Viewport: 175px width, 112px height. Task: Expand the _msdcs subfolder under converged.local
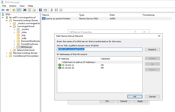(14, 29)
